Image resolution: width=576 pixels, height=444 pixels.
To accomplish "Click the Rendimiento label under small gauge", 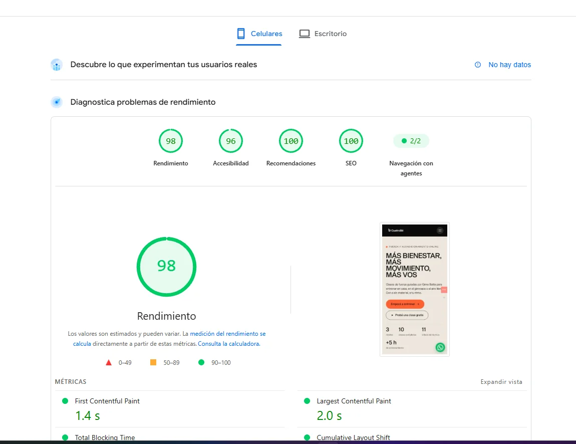I will [170, 163].
